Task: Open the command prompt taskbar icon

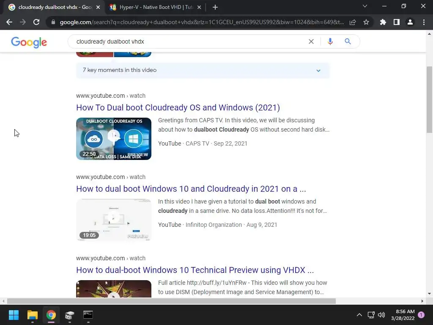Action: (88, 315)
